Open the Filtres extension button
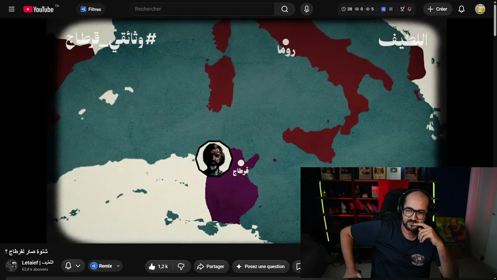The image size is (497, 280). click(91, 9)
